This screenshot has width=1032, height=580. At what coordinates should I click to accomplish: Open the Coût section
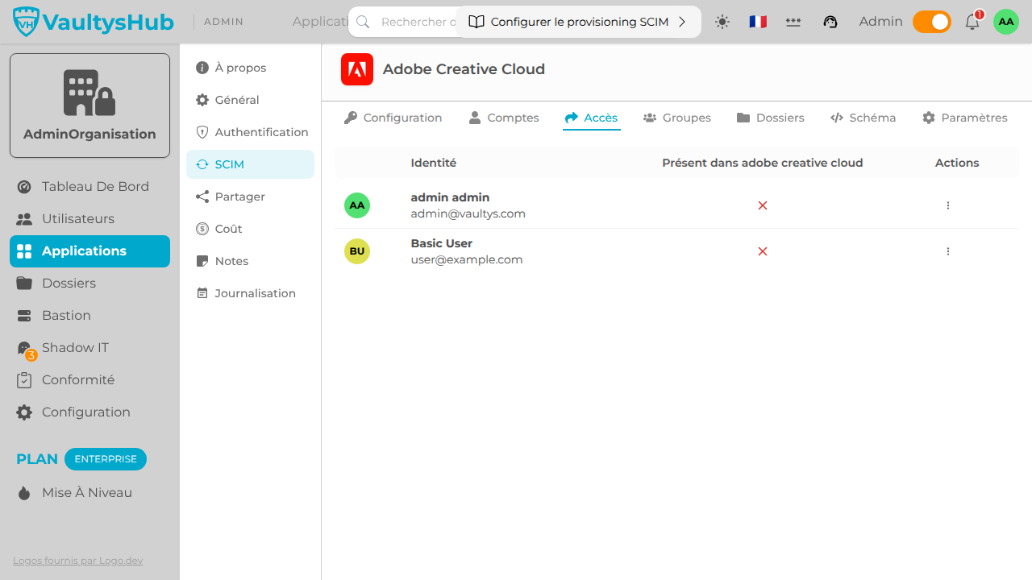pos(250,229)
